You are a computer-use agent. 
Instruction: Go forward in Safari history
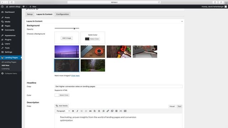click(x=6, y=2)
